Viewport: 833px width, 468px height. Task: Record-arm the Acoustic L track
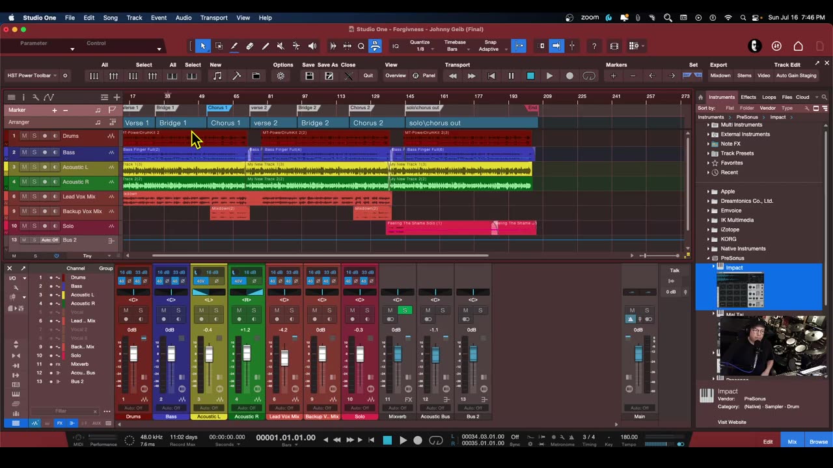pyautogui.click(x=45, y=167)
